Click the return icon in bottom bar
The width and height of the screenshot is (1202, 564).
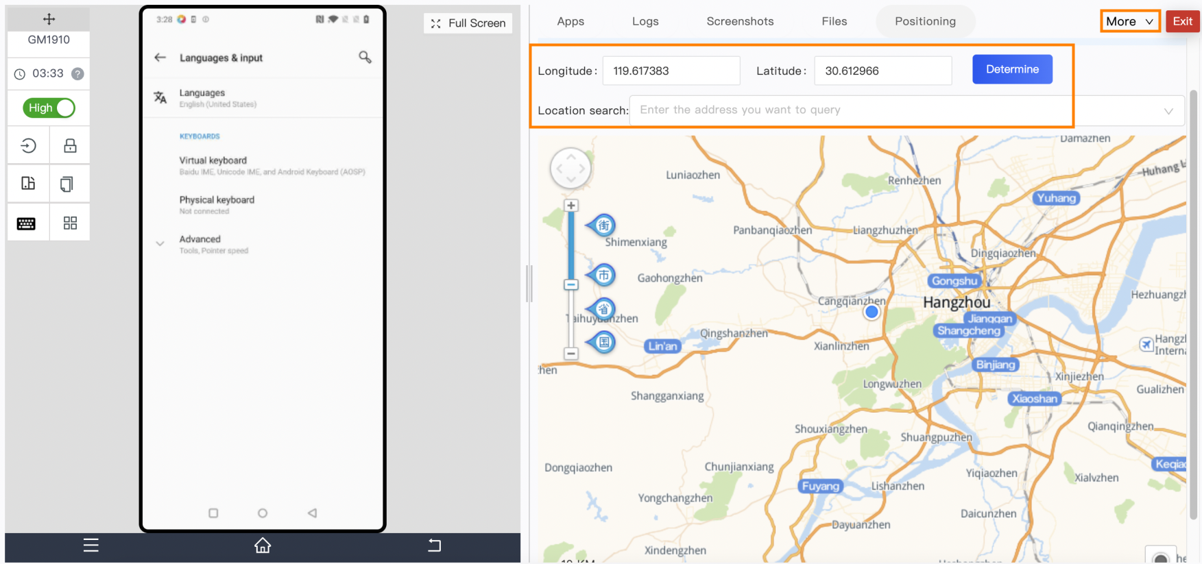click(x=434, y=545)
